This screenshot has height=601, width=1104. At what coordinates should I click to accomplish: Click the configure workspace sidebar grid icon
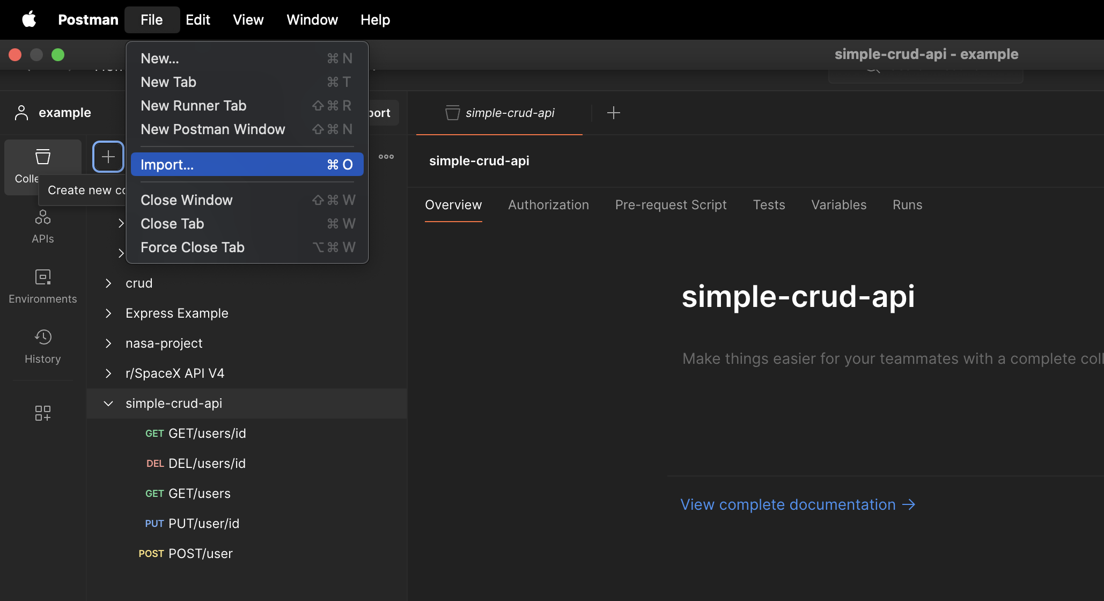click(42, 413)
